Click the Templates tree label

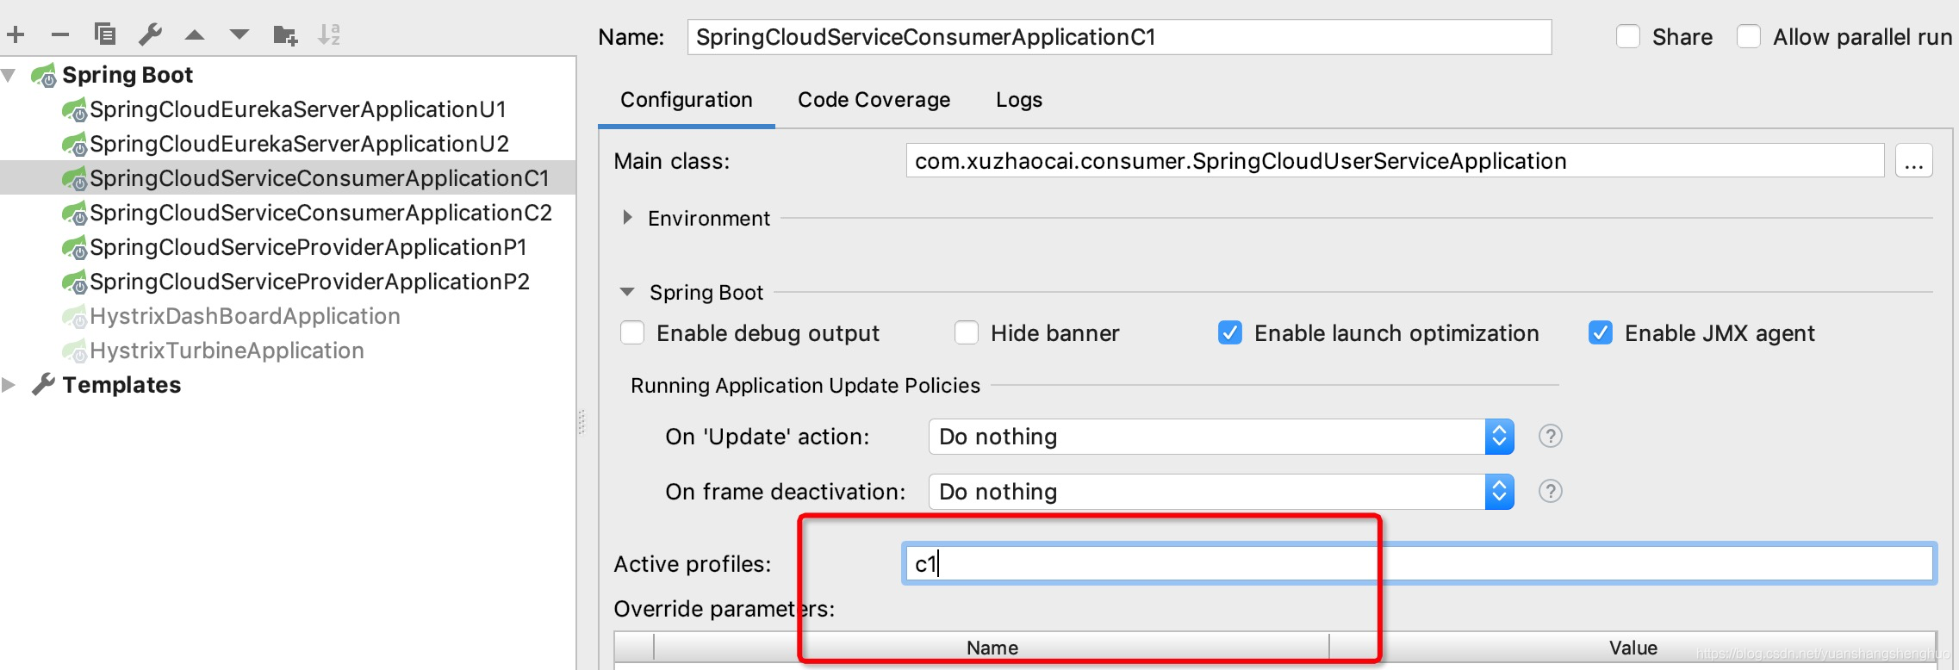point(121,385)
